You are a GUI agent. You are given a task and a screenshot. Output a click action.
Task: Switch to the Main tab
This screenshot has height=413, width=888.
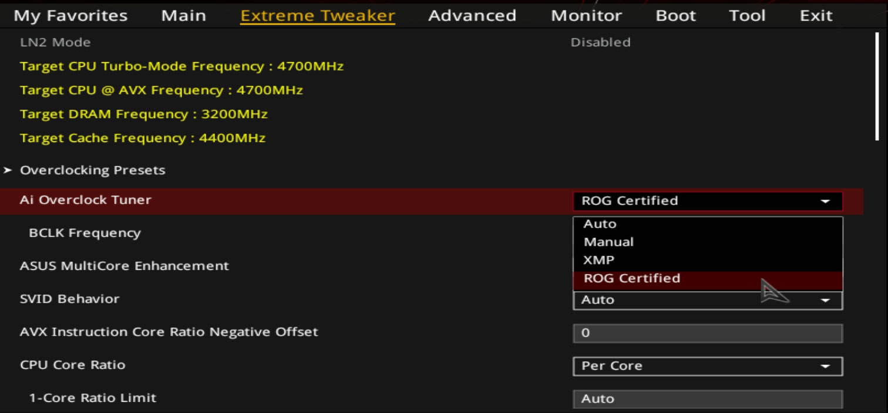184,16
